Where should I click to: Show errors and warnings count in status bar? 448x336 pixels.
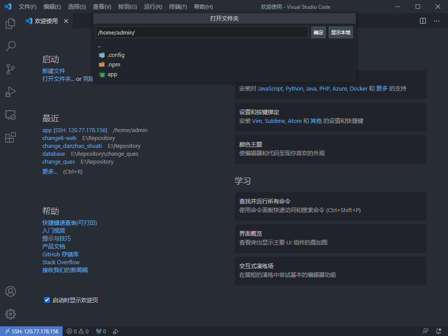coord(77,332)
